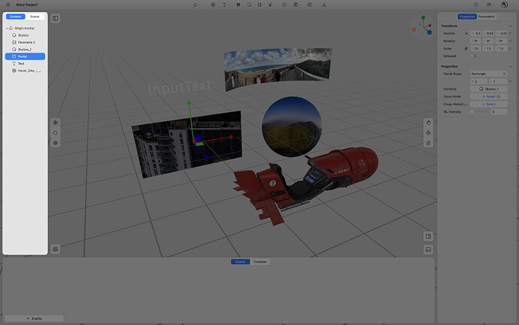Click Select button for Cross Portal

coord(490,96)
